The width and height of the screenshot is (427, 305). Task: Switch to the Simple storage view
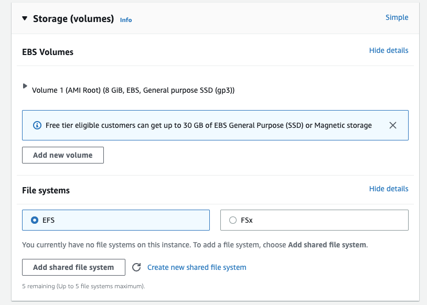point(397,17)
